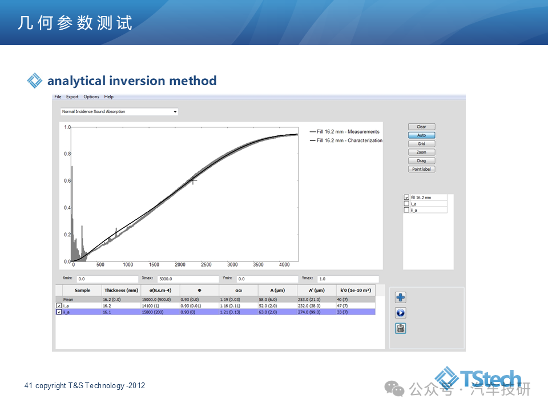Open the Options menu
Image resolution: width=548 pixels, height=411 pixels.
[91, 97]
